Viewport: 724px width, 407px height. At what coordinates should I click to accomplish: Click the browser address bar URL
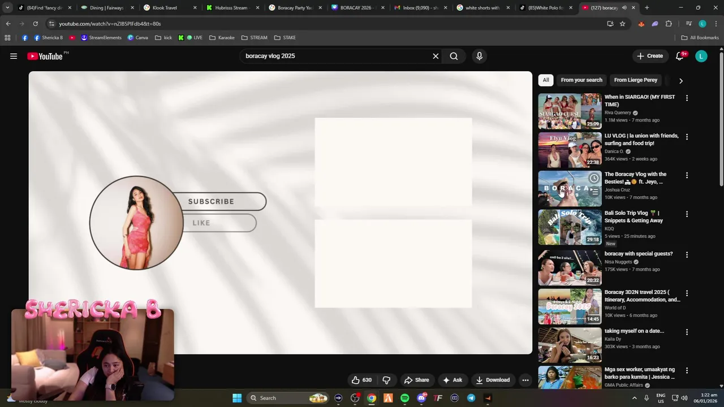point(110,24)
